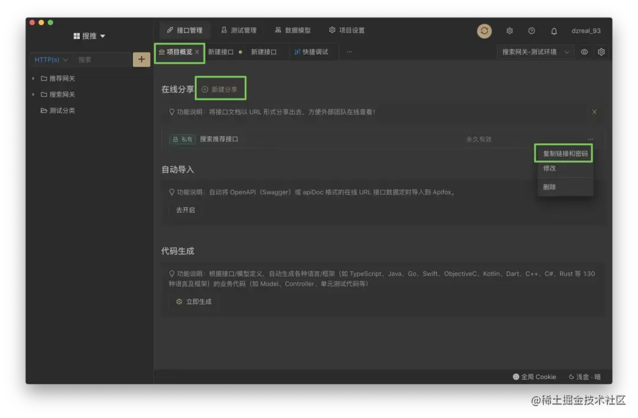Open user account dzreal_93
Screen dimensions: 638x418
[586, 31]
